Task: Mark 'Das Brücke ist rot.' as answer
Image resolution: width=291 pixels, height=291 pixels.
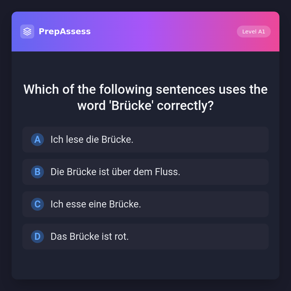Action: [x=145, y=237]
